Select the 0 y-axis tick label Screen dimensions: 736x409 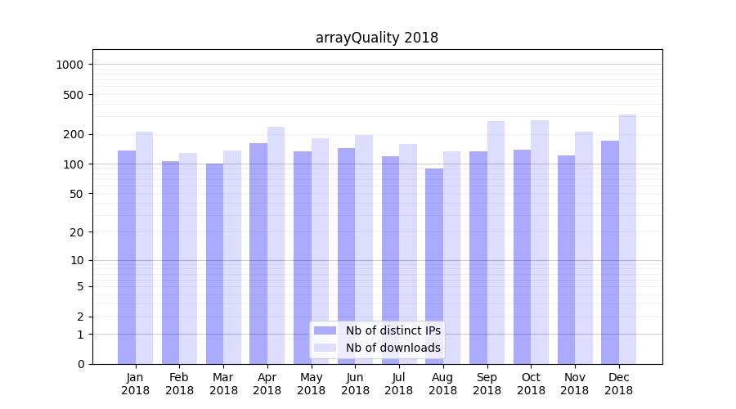80,364
